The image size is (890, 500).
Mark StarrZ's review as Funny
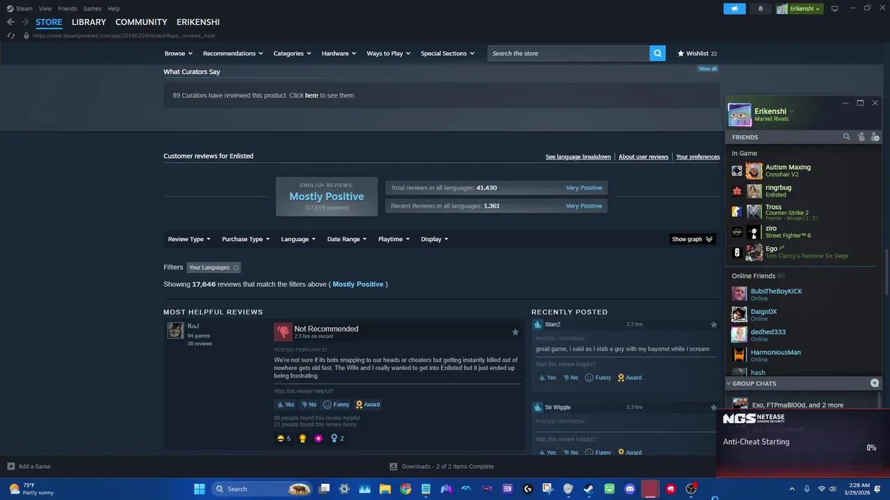[598, 378]
